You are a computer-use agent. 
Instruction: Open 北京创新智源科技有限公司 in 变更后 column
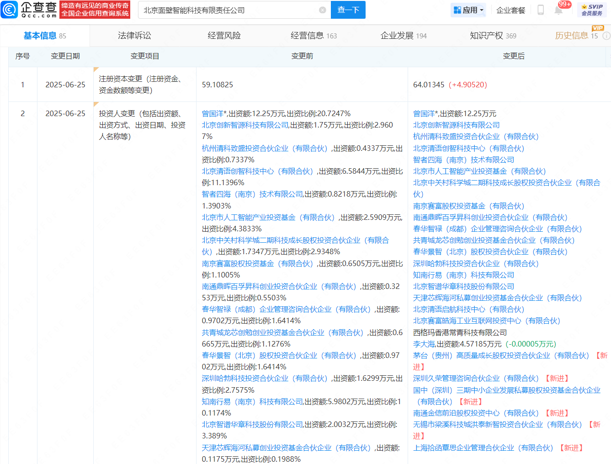(457, 125)
